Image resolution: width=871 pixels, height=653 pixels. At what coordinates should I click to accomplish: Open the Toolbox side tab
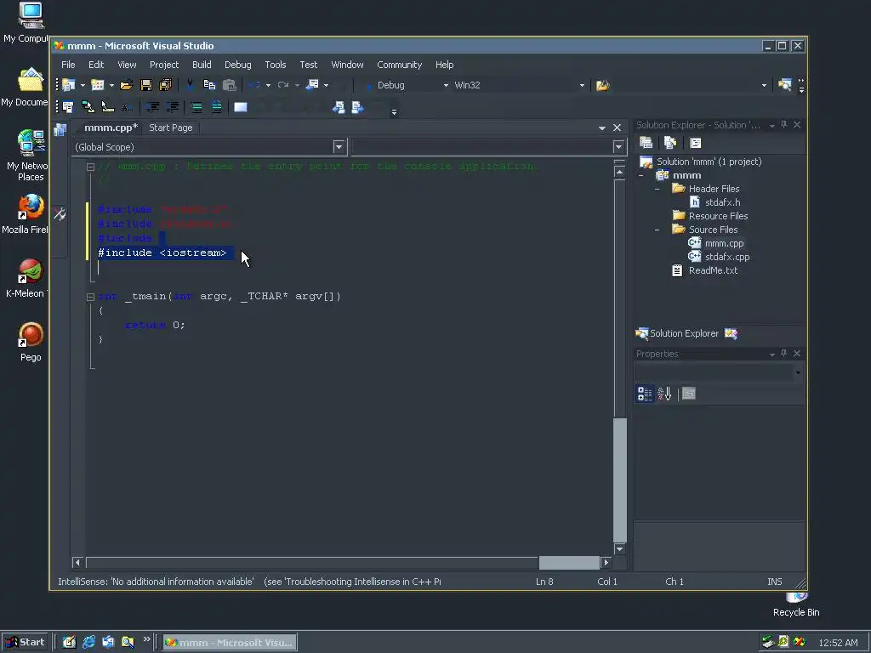coord(60,213)
